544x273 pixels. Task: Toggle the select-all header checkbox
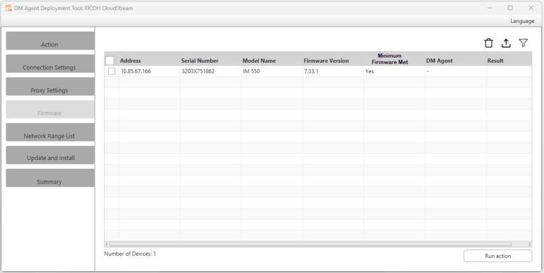[x=109, y=60]
